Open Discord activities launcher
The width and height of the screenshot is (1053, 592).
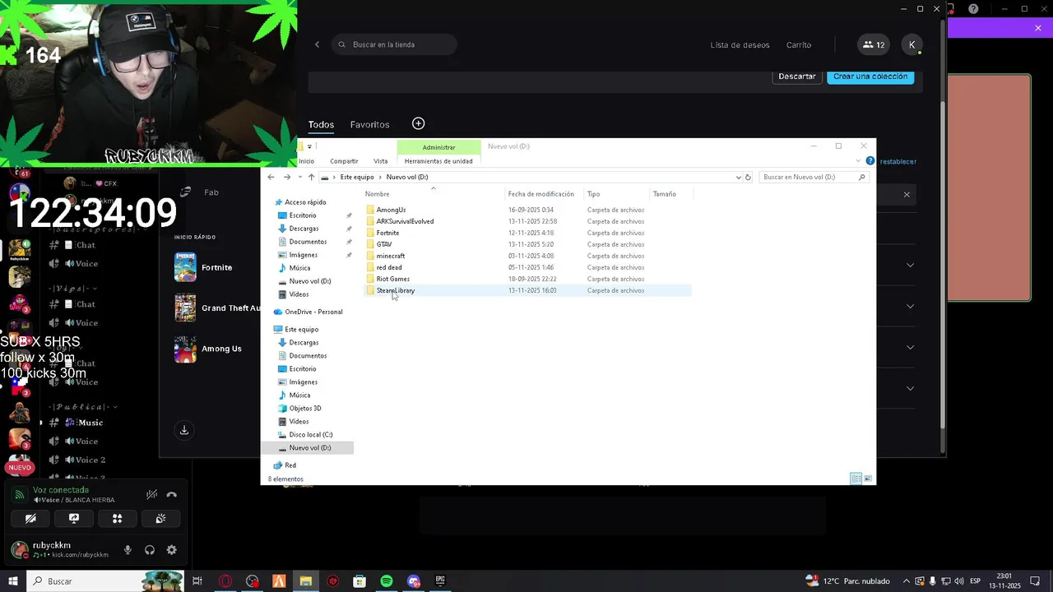[x=117, y=519]
